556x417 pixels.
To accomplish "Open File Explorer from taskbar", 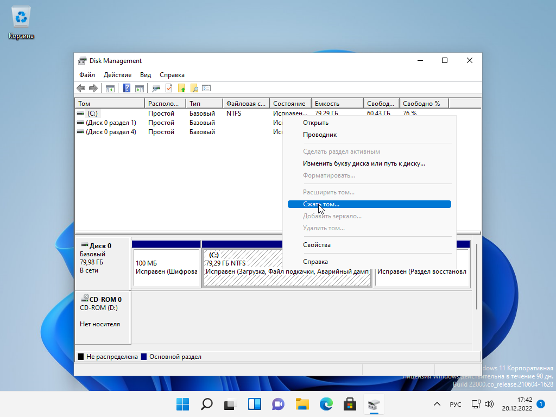I will [x=302, y=404].
